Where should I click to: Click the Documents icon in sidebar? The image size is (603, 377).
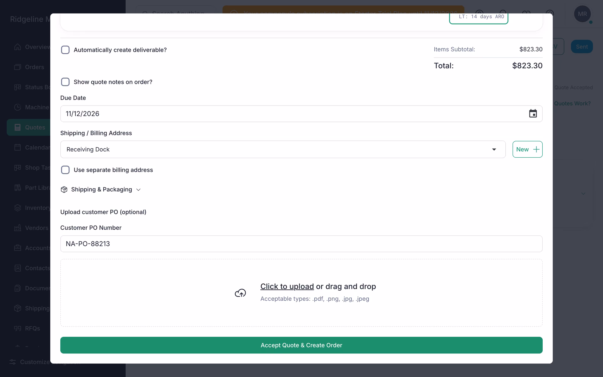pos(18,288)
